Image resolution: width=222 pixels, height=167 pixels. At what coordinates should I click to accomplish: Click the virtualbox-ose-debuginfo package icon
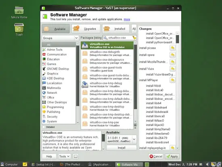click(x=85, y=53)
